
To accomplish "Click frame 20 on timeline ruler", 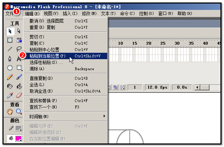I will (x=149, y=43).
